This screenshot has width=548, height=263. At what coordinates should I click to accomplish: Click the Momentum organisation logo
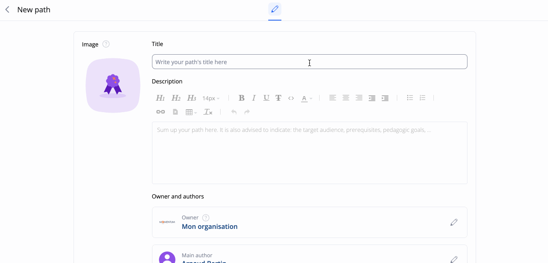[167, 222]
